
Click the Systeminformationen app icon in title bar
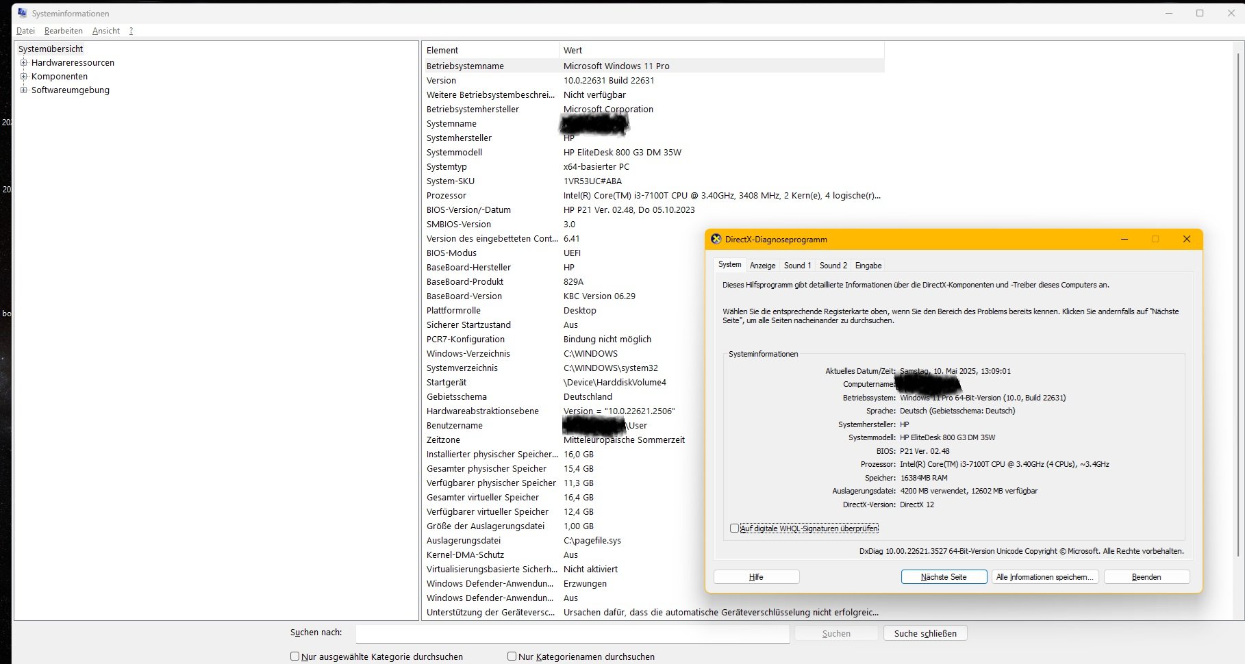click(22, 13)
